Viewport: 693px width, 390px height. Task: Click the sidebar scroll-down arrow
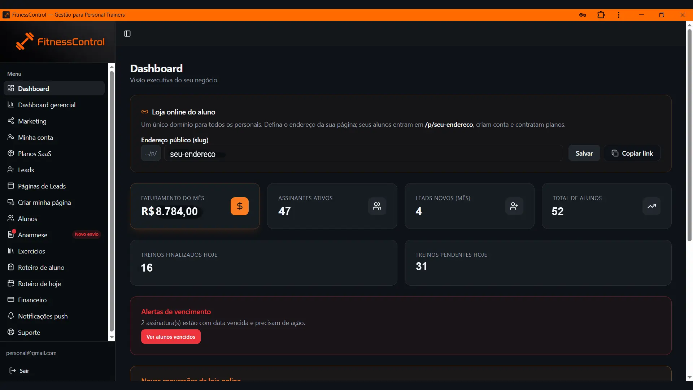pos(112,337)
